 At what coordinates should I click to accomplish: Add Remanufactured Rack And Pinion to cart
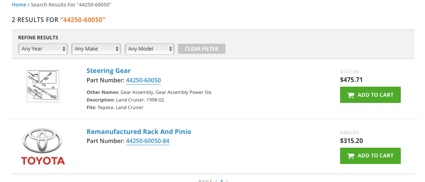[x=370, y=156]
